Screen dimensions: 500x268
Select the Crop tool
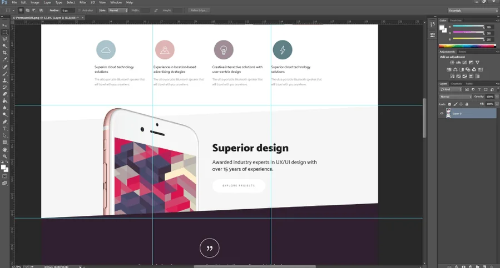(5, 53)
